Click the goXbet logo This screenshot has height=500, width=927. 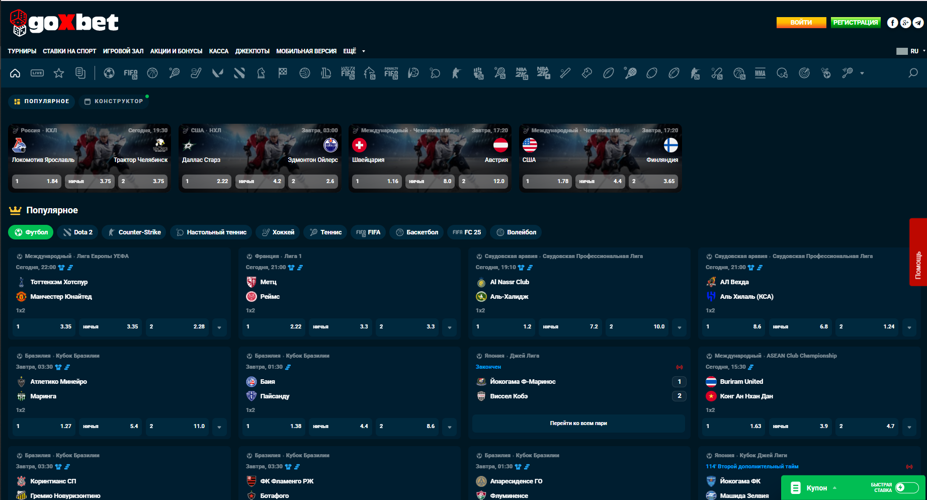point(64,23)
